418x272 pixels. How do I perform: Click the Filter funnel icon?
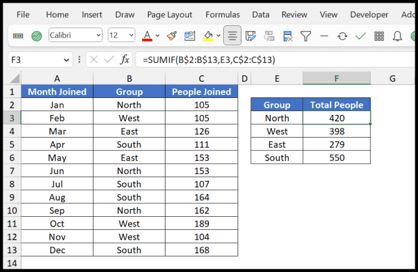pos(306,36)
